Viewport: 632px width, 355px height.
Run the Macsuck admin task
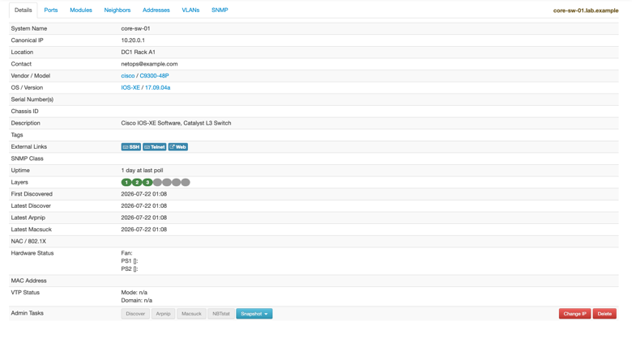point(191,314)
